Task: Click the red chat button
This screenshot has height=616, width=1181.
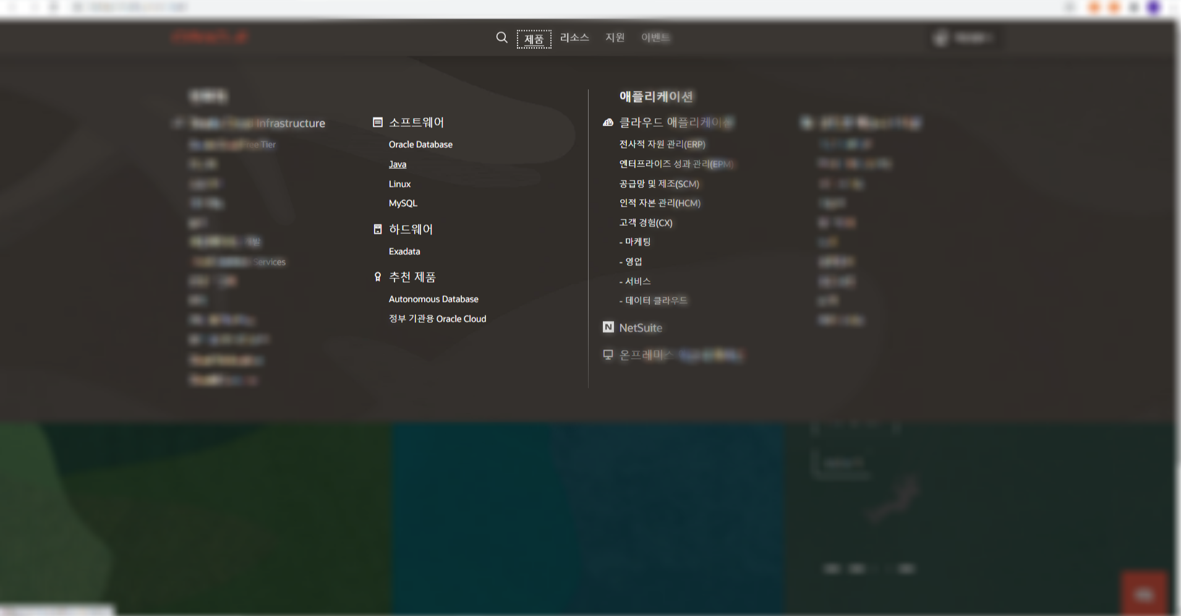Action: (x=1144, y=594)
